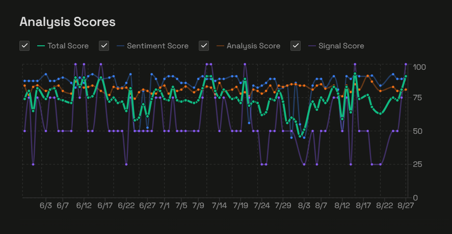
Task: Click the Total Score legend label
Action: pos(68,46)
